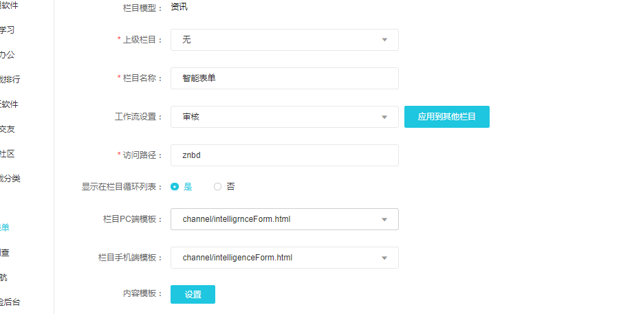Click the highlighted sidebar item ending in 单
This screenshot has width=632, height=314.
pos(6,227)
